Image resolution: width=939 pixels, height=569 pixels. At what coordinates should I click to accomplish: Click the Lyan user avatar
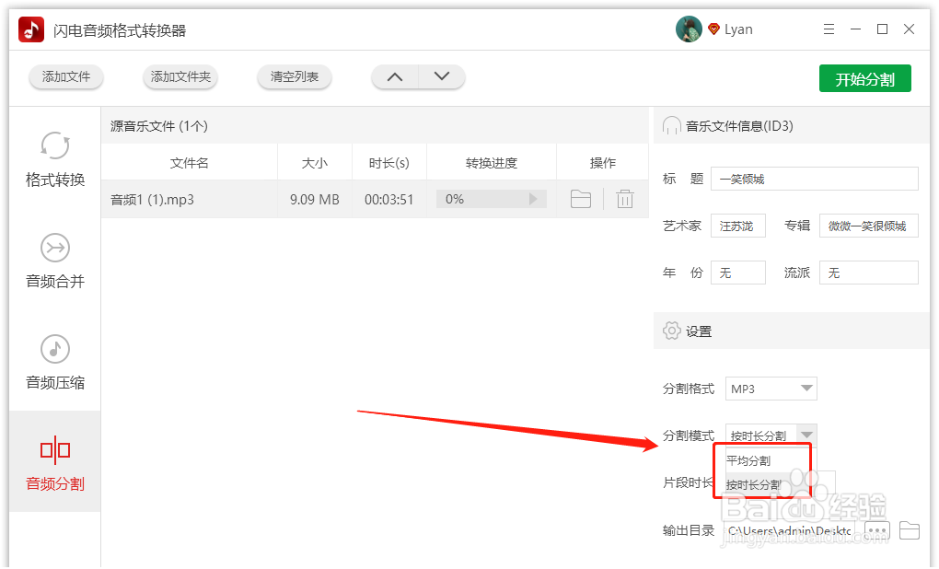(687, 29)
